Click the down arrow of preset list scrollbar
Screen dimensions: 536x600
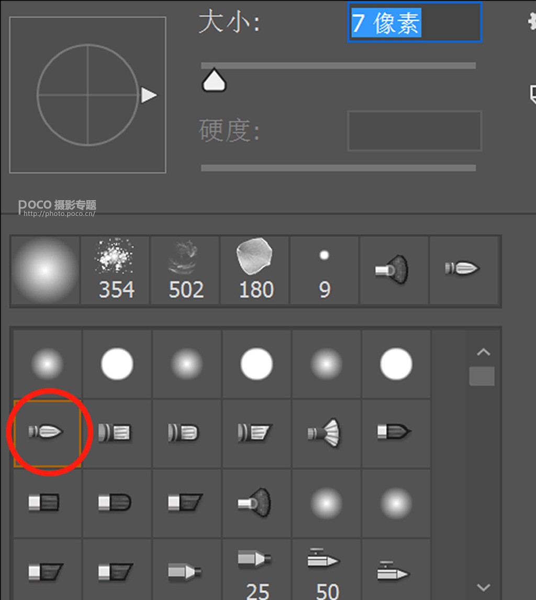(484, 587)
